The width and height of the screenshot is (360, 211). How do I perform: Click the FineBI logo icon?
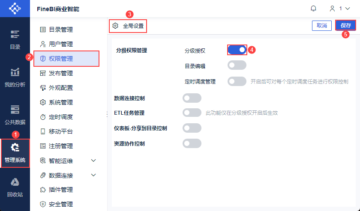click(15, 9)
